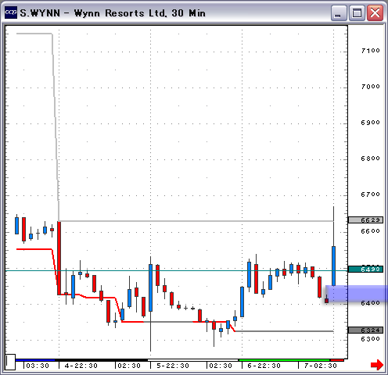Click the small white box at bottom-left corner
Screen dimensions: 388x375
[10, 362]
